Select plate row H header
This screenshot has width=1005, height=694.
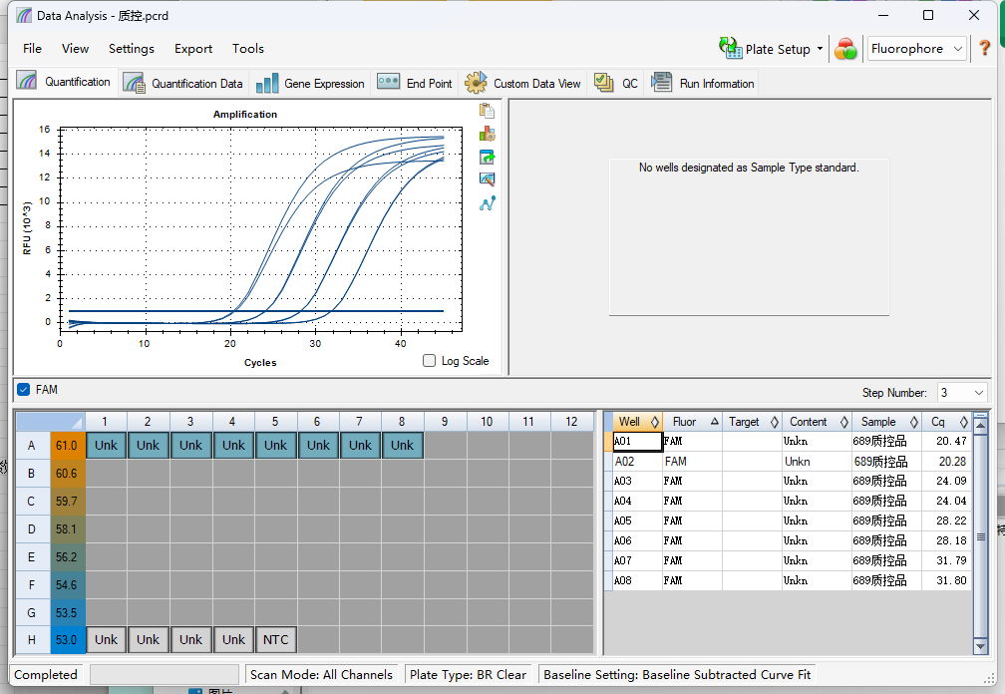point(32,639)
